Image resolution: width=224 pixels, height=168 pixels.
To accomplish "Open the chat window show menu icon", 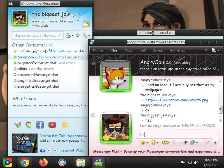I will (x=214, y=50).
